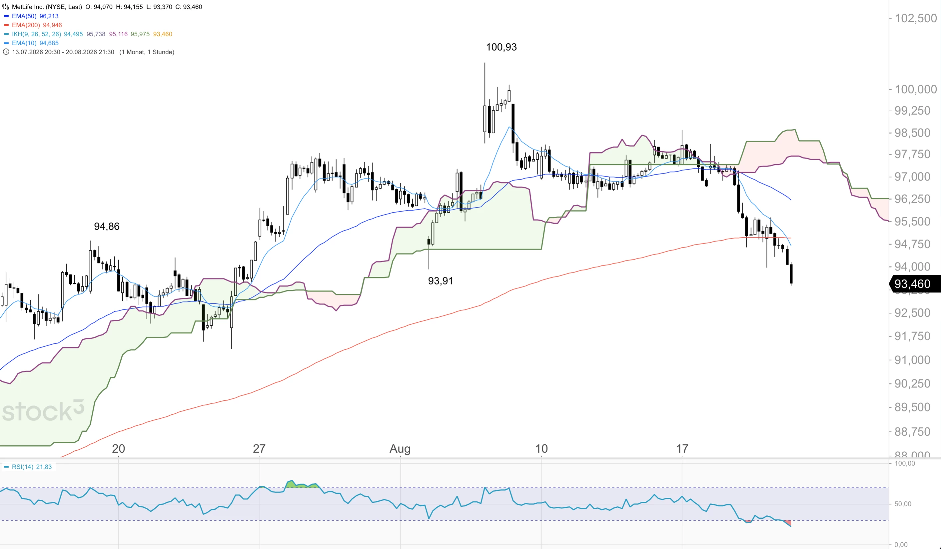Viewport: 941px width, 549px height.
Task: Click the high value H: 94,155
Action: coord(130,7)
